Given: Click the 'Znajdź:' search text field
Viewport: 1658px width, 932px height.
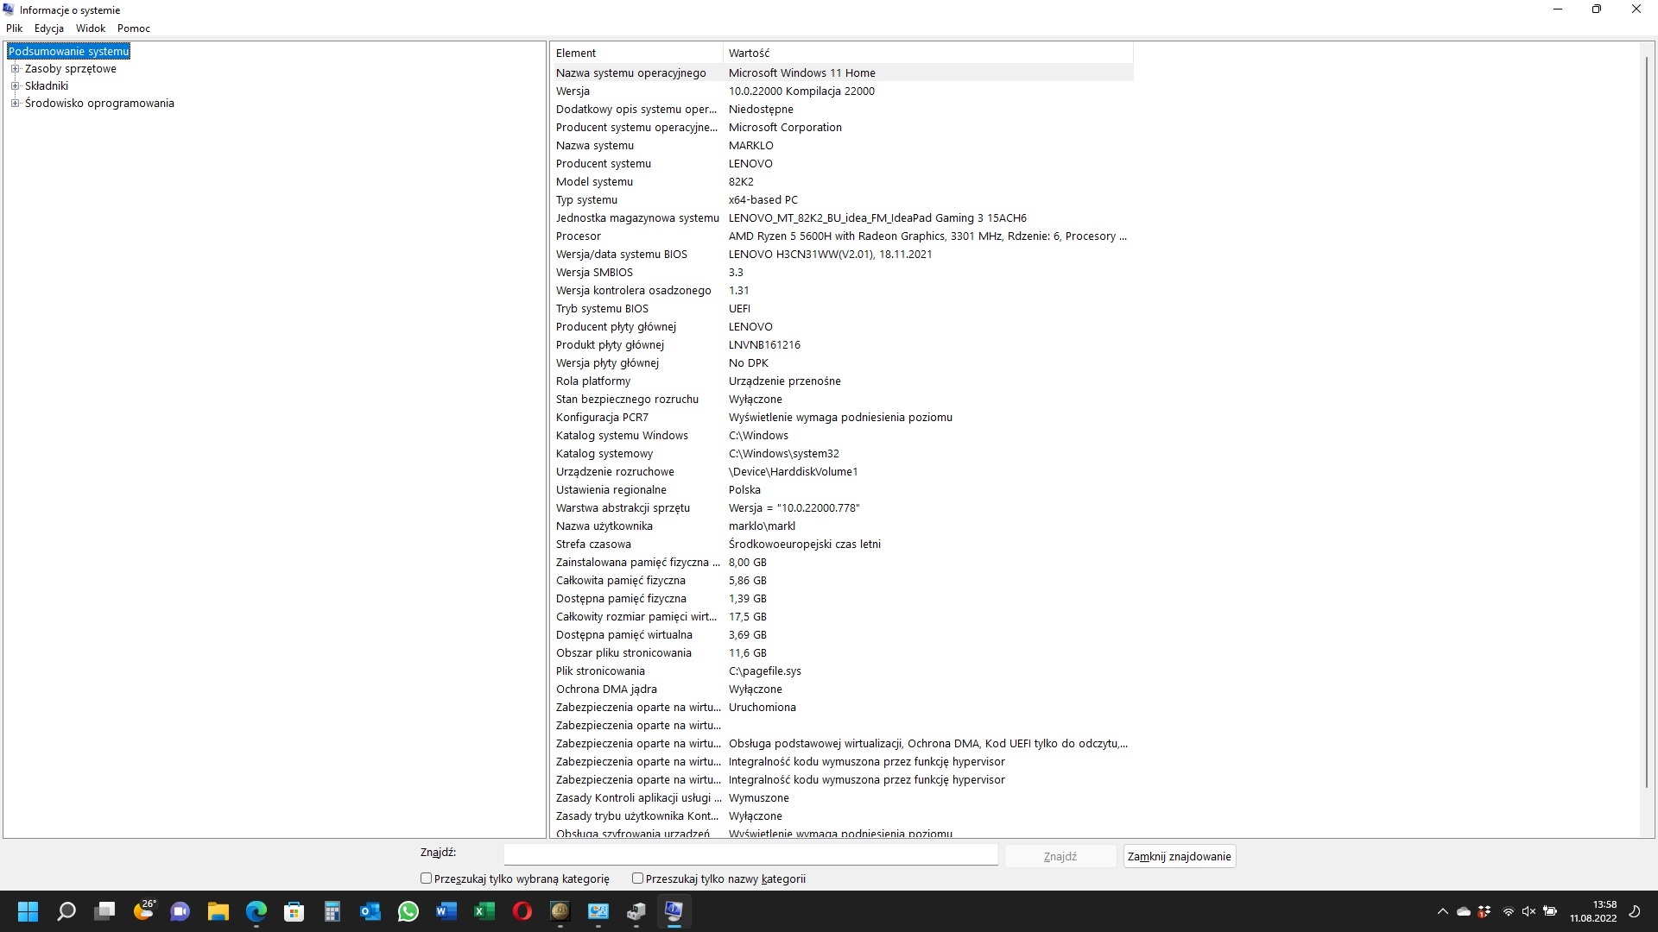Looking at the screenshot, I should (x=750, y=855).
